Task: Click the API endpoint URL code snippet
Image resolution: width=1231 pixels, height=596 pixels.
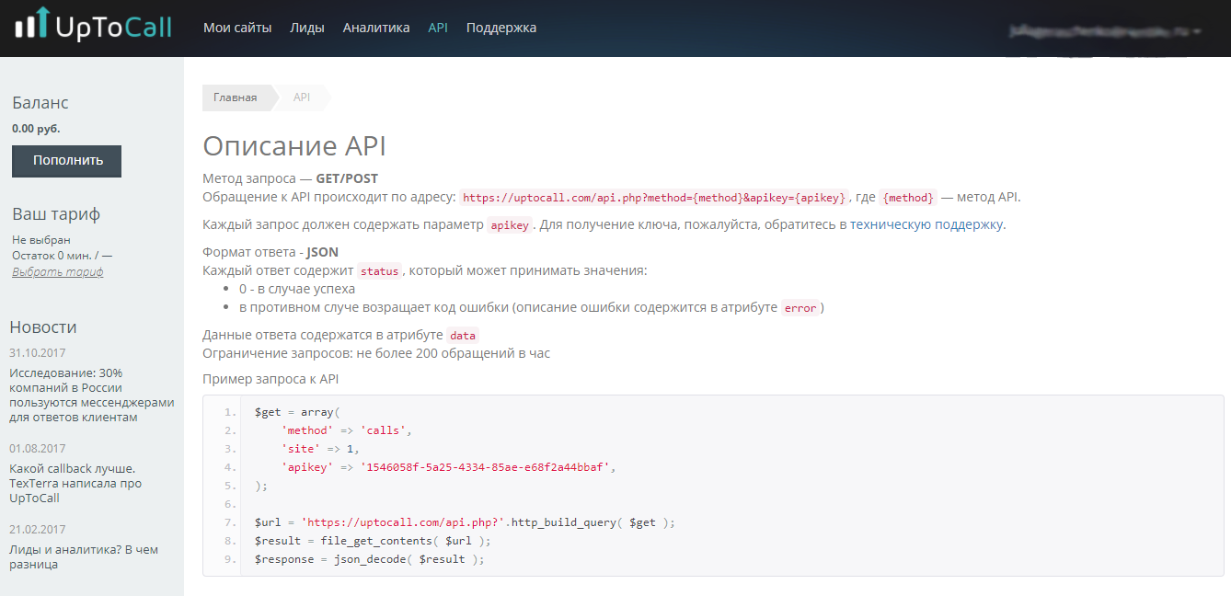Action: [x=653, y=198]
